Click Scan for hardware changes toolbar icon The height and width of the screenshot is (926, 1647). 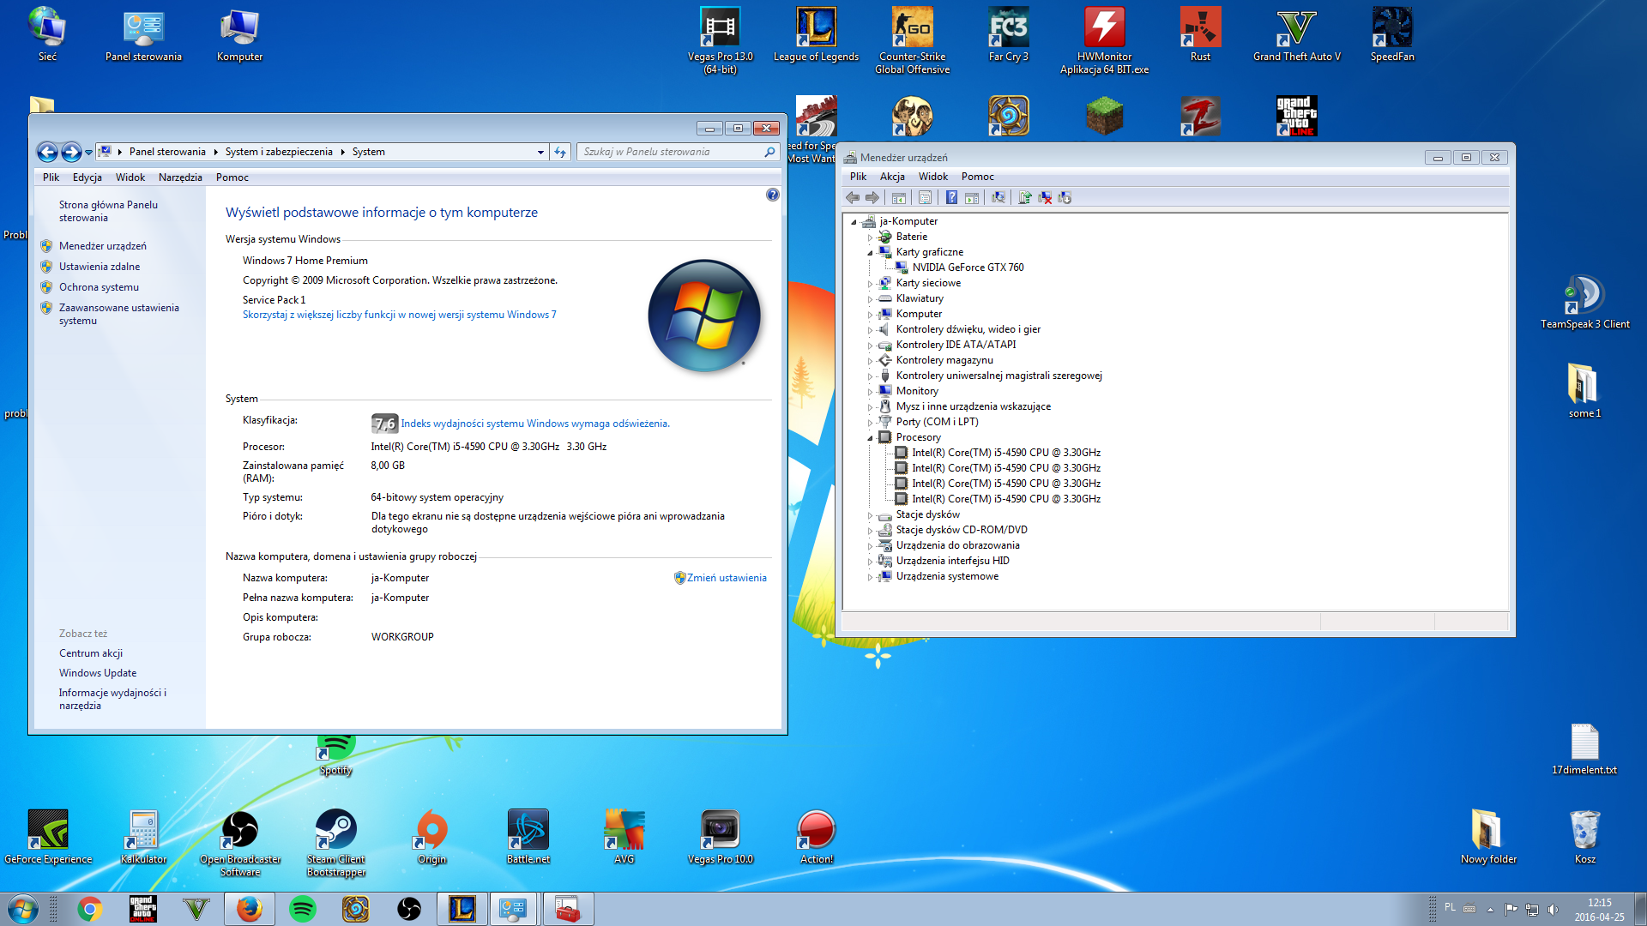pos(998,198)
